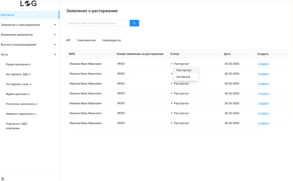The height and width of the screenshot is (181, 293).
Task: Click создать link in second row
Action: (x=263, y=74)
